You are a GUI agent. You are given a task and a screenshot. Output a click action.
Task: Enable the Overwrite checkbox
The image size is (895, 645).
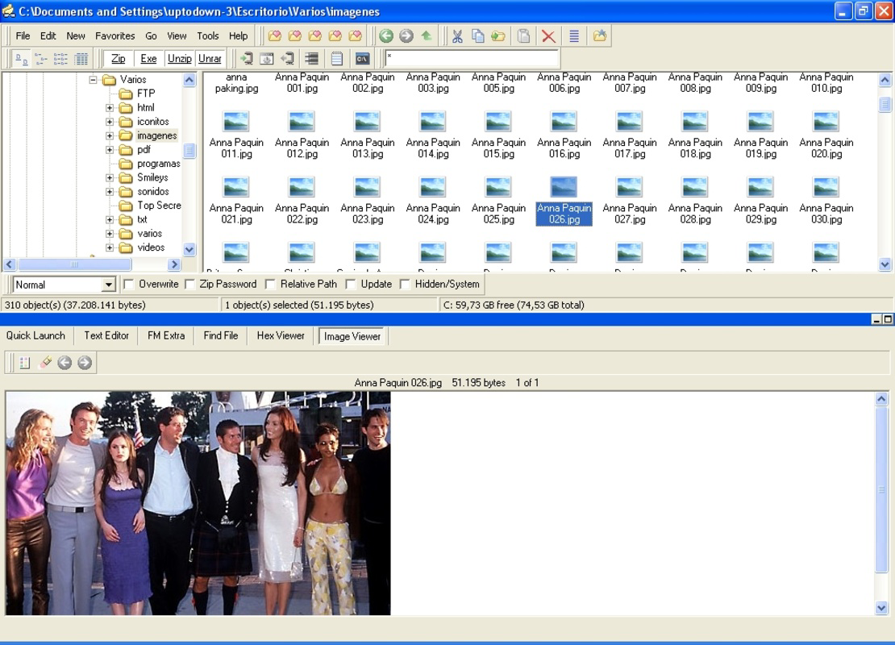click(127, 284)
